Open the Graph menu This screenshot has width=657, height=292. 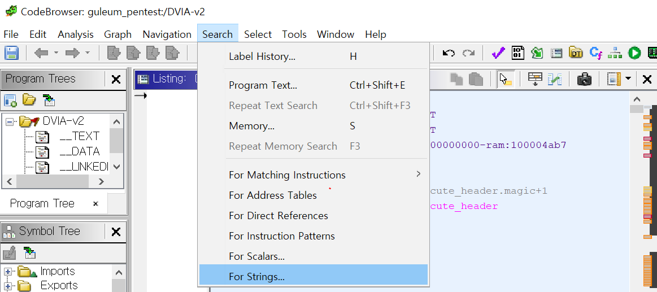click(118, 34)
